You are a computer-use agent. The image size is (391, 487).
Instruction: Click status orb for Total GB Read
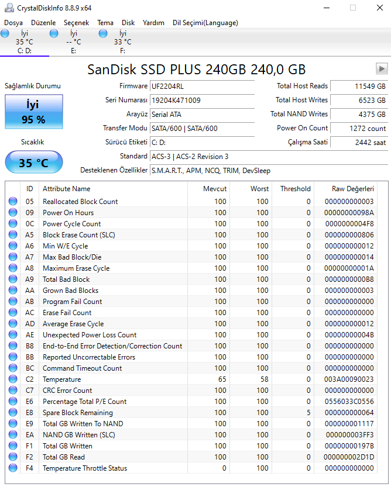point(13,457)
